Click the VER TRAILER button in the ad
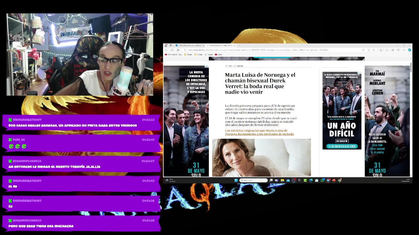 pos(342,141)
